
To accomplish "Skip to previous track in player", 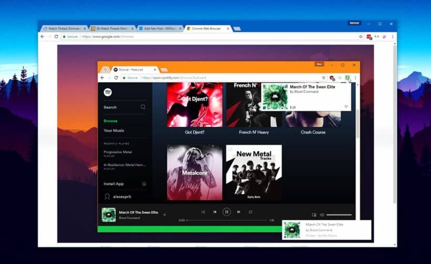I will [214, 212].
